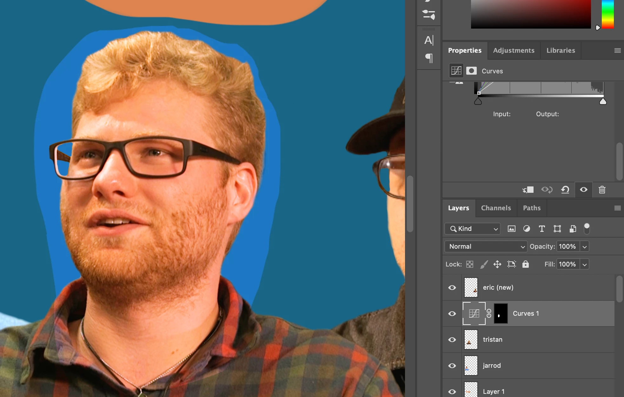Click the hue spectrum color strip
Screen dimensions: 624x397
[607, 14]
